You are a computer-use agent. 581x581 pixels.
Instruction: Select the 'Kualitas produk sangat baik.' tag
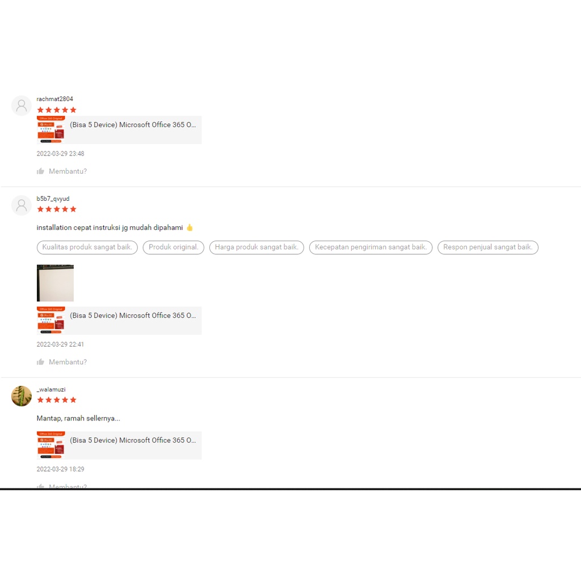(x=87, y=247)
